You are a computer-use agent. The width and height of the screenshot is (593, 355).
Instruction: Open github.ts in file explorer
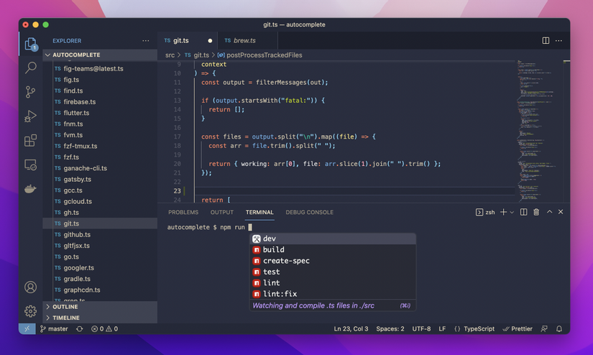click(100, 235)
